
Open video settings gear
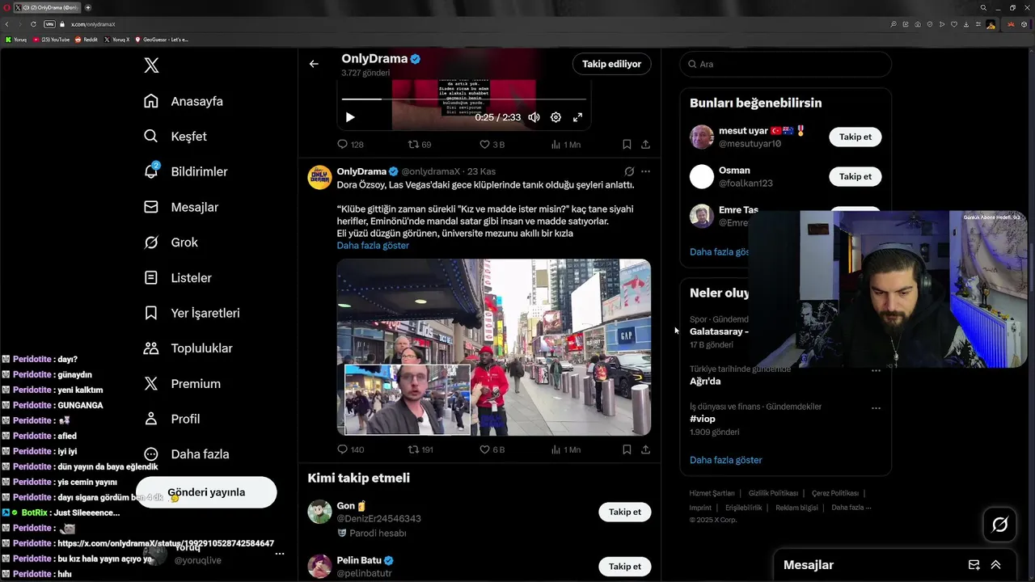556,117
